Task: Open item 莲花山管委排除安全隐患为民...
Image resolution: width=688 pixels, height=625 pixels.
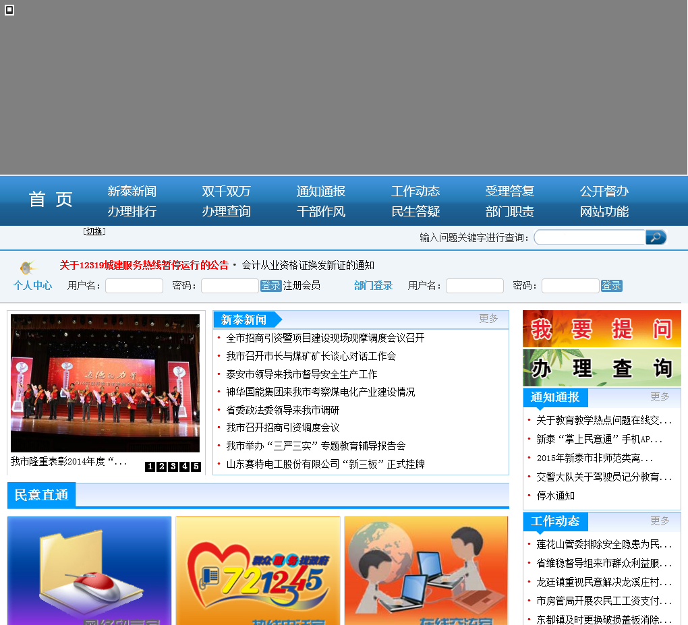Action: [x=604, y=544]
